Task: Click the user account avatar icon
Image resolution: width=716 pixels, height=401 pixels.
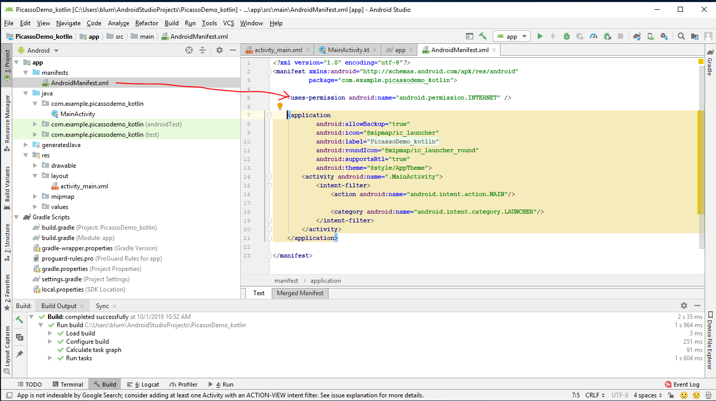Action: [x=708, y=36]
